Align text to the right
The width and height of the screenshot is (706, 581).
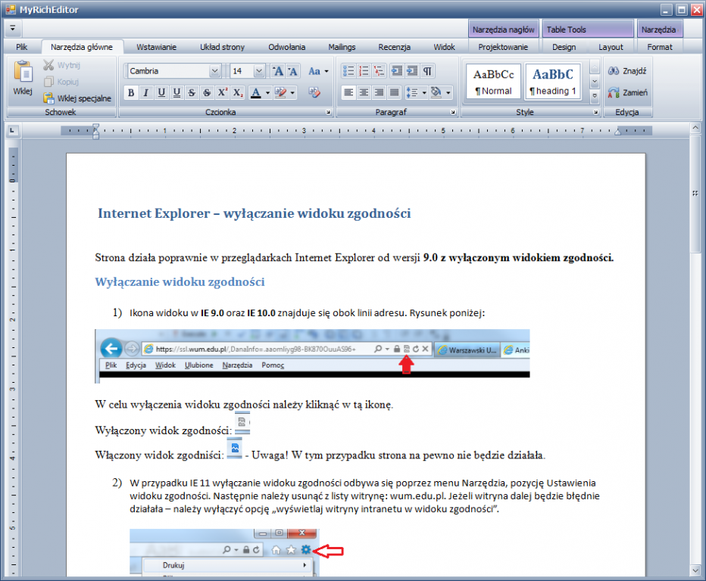pyautogui.click(x=379, y=92)
